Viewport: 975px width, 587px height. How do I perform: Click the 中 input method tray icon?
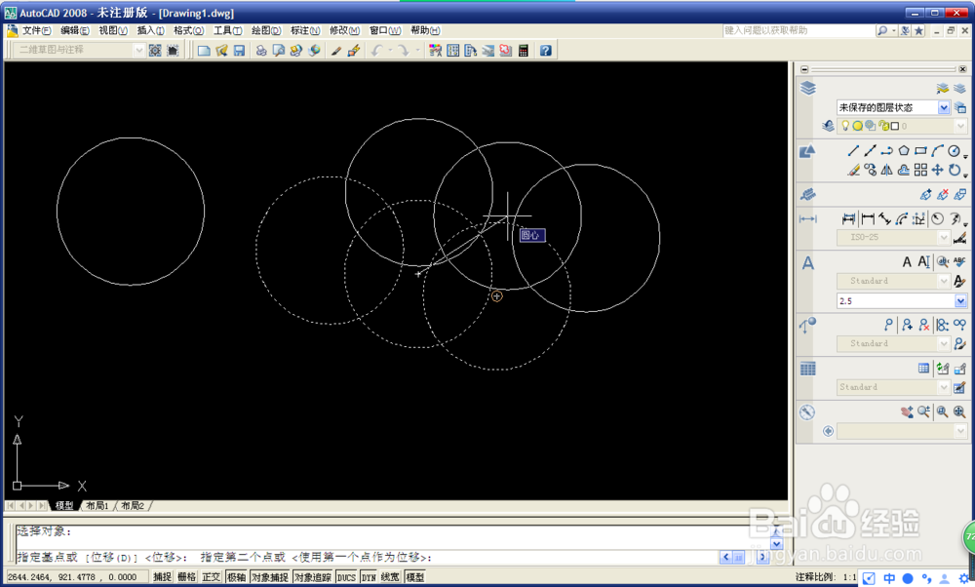889,578
